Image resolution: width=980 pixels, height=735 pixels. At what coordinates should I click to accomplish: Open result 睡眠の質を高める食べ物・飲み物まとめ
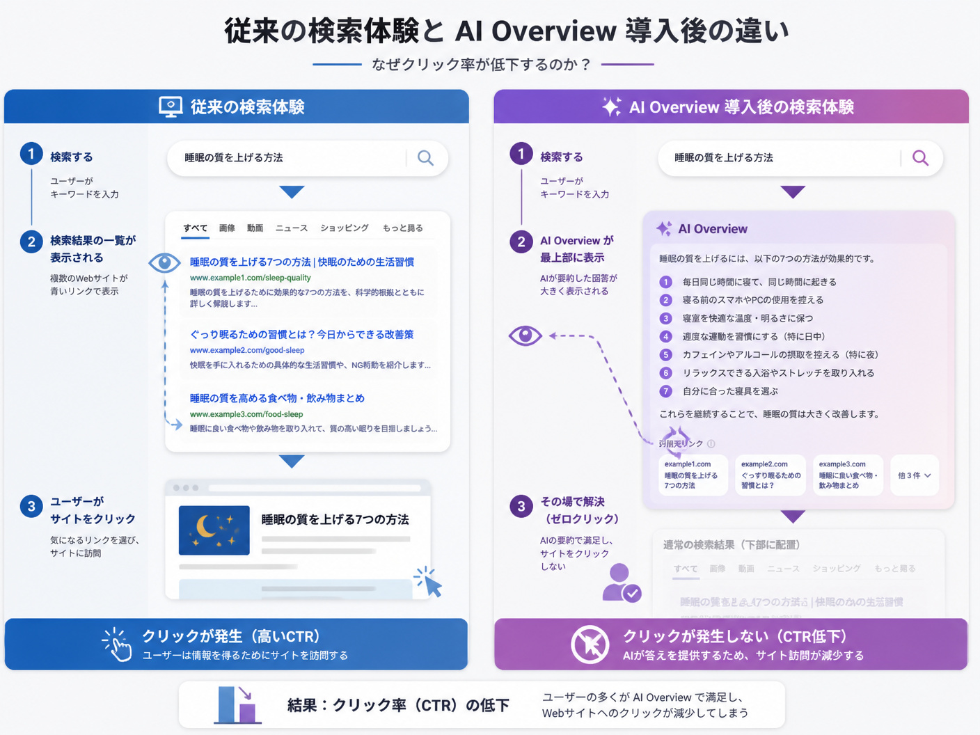click(x=277, y=398)
